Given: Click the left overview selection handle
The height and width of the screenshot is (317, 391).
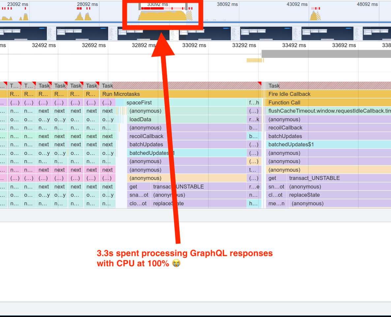Looking at the screenshot, I should point(140,7).
